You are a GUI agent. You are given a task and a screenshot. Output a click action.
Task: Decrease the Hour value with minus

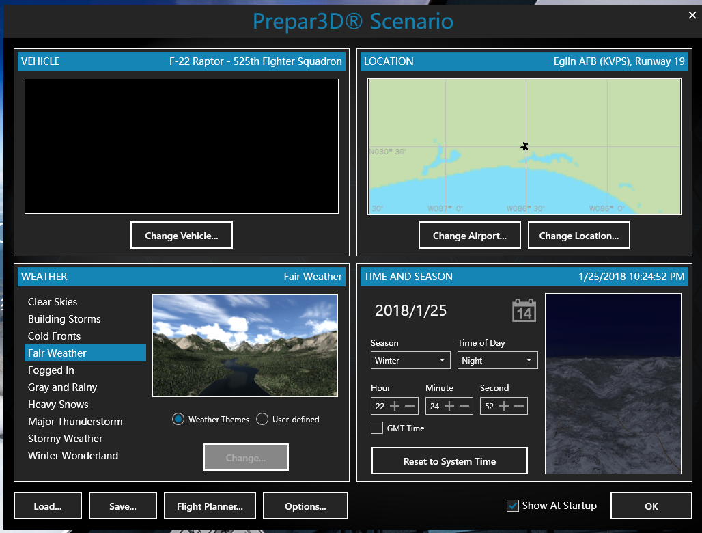pyautogui.click(x=410, y=406)
